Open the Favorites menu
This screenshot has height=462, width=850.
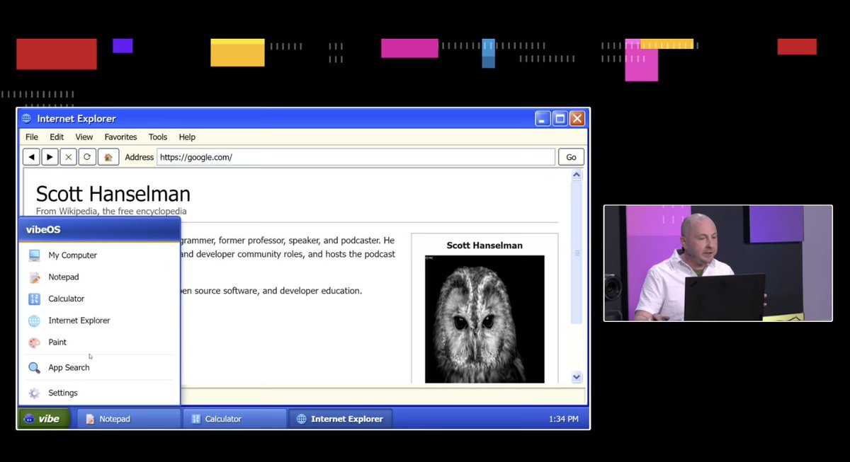[121, 137]
